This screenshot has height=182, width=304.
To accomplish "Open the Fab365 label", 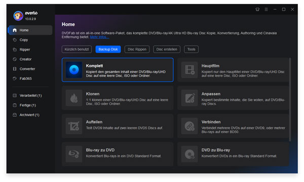I will coord(26,78).
